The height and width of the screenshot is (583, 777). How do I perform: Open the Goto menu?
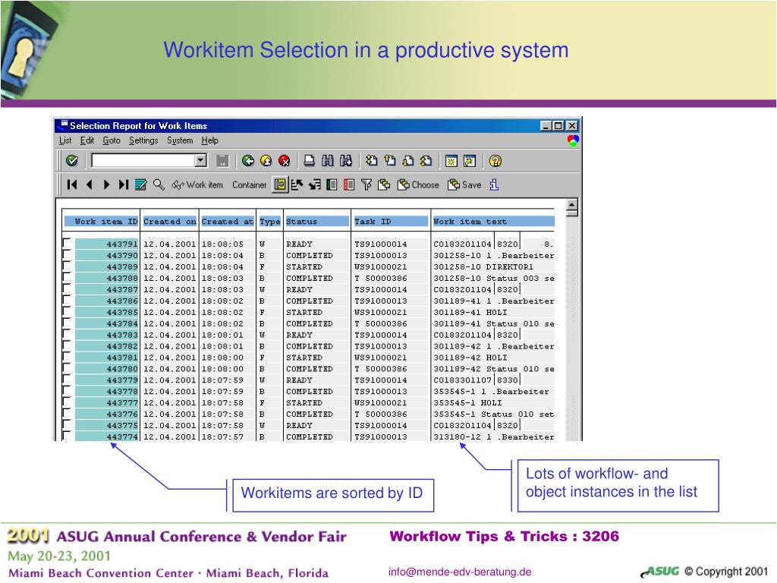pyautogui.click(x=112, y=140)
